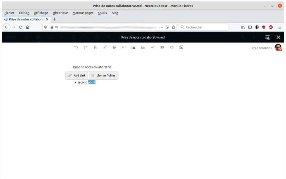Open the sidebar details icon in header
This screenshot has height=179, width=286.
pos(267,37)
